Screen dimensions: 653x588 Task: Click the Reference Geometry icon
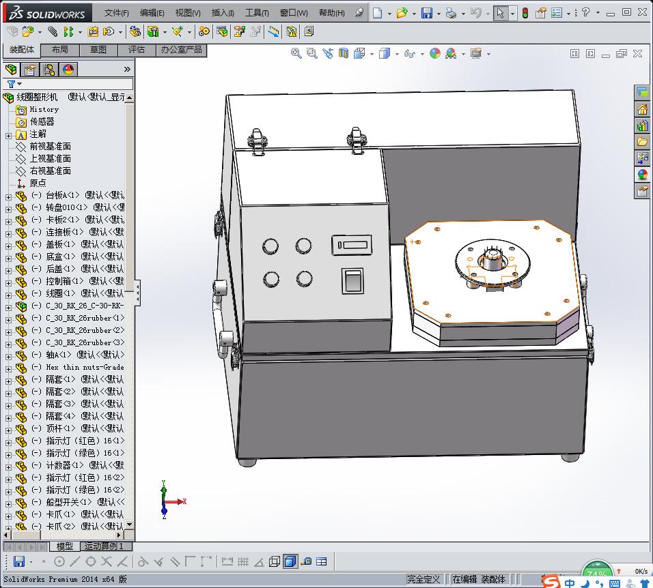178,31
